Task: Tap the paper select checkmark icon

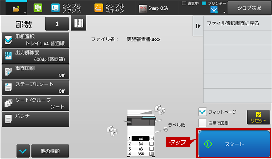Action: (x=9, y=40)
